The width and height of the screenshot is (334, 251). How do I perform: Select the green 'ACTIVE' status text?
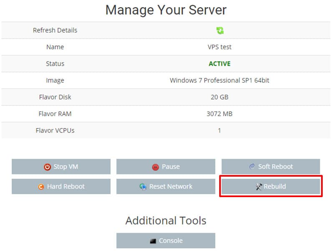[x=220, y=64]
